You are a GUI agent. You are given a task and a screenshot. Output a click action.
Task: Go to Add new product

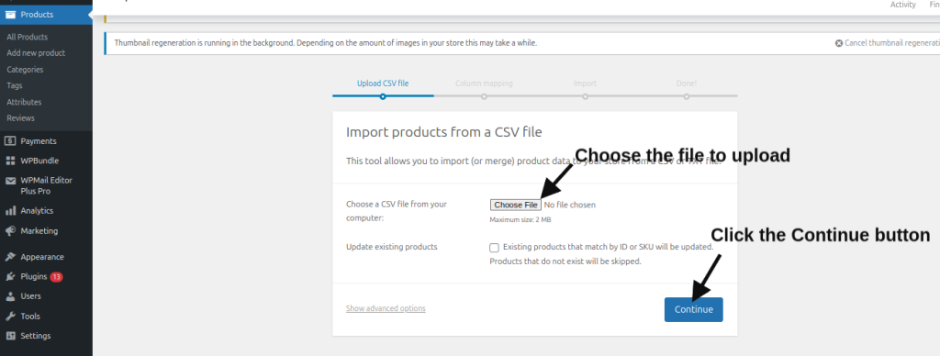36,53
